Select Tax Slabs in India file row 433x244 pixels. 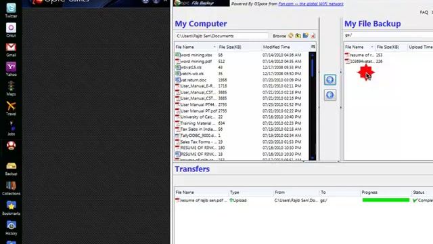(242, 129)
